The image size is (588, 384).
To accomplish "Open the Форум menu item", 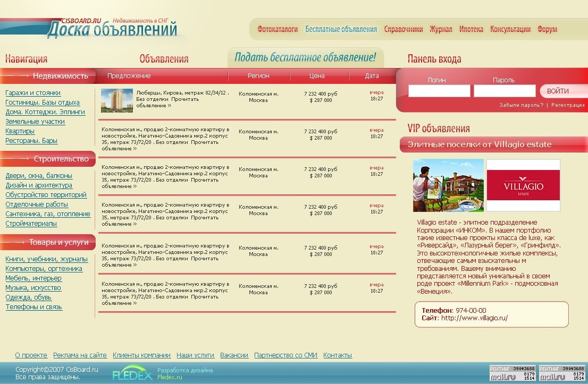I will [547, 29].
